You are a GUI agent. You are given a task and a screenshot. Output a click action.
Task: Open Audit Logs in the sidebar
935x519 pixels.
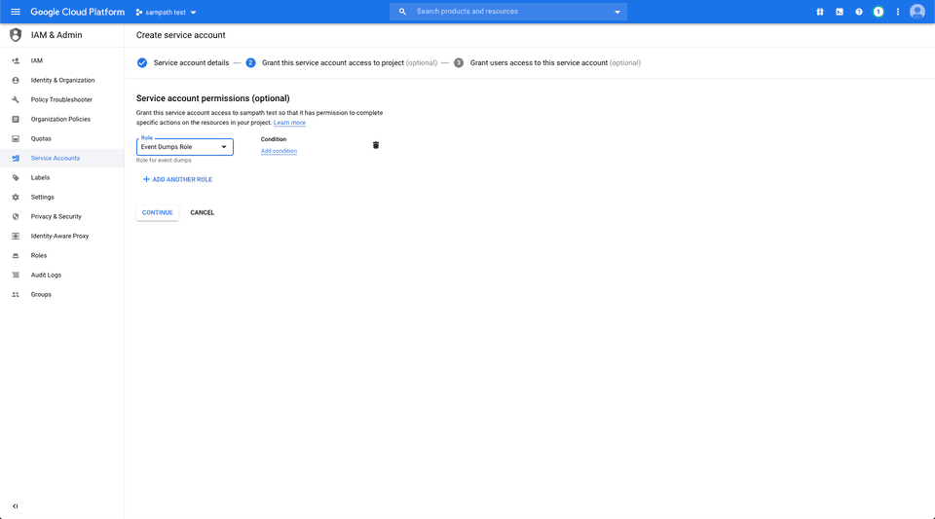46,275
